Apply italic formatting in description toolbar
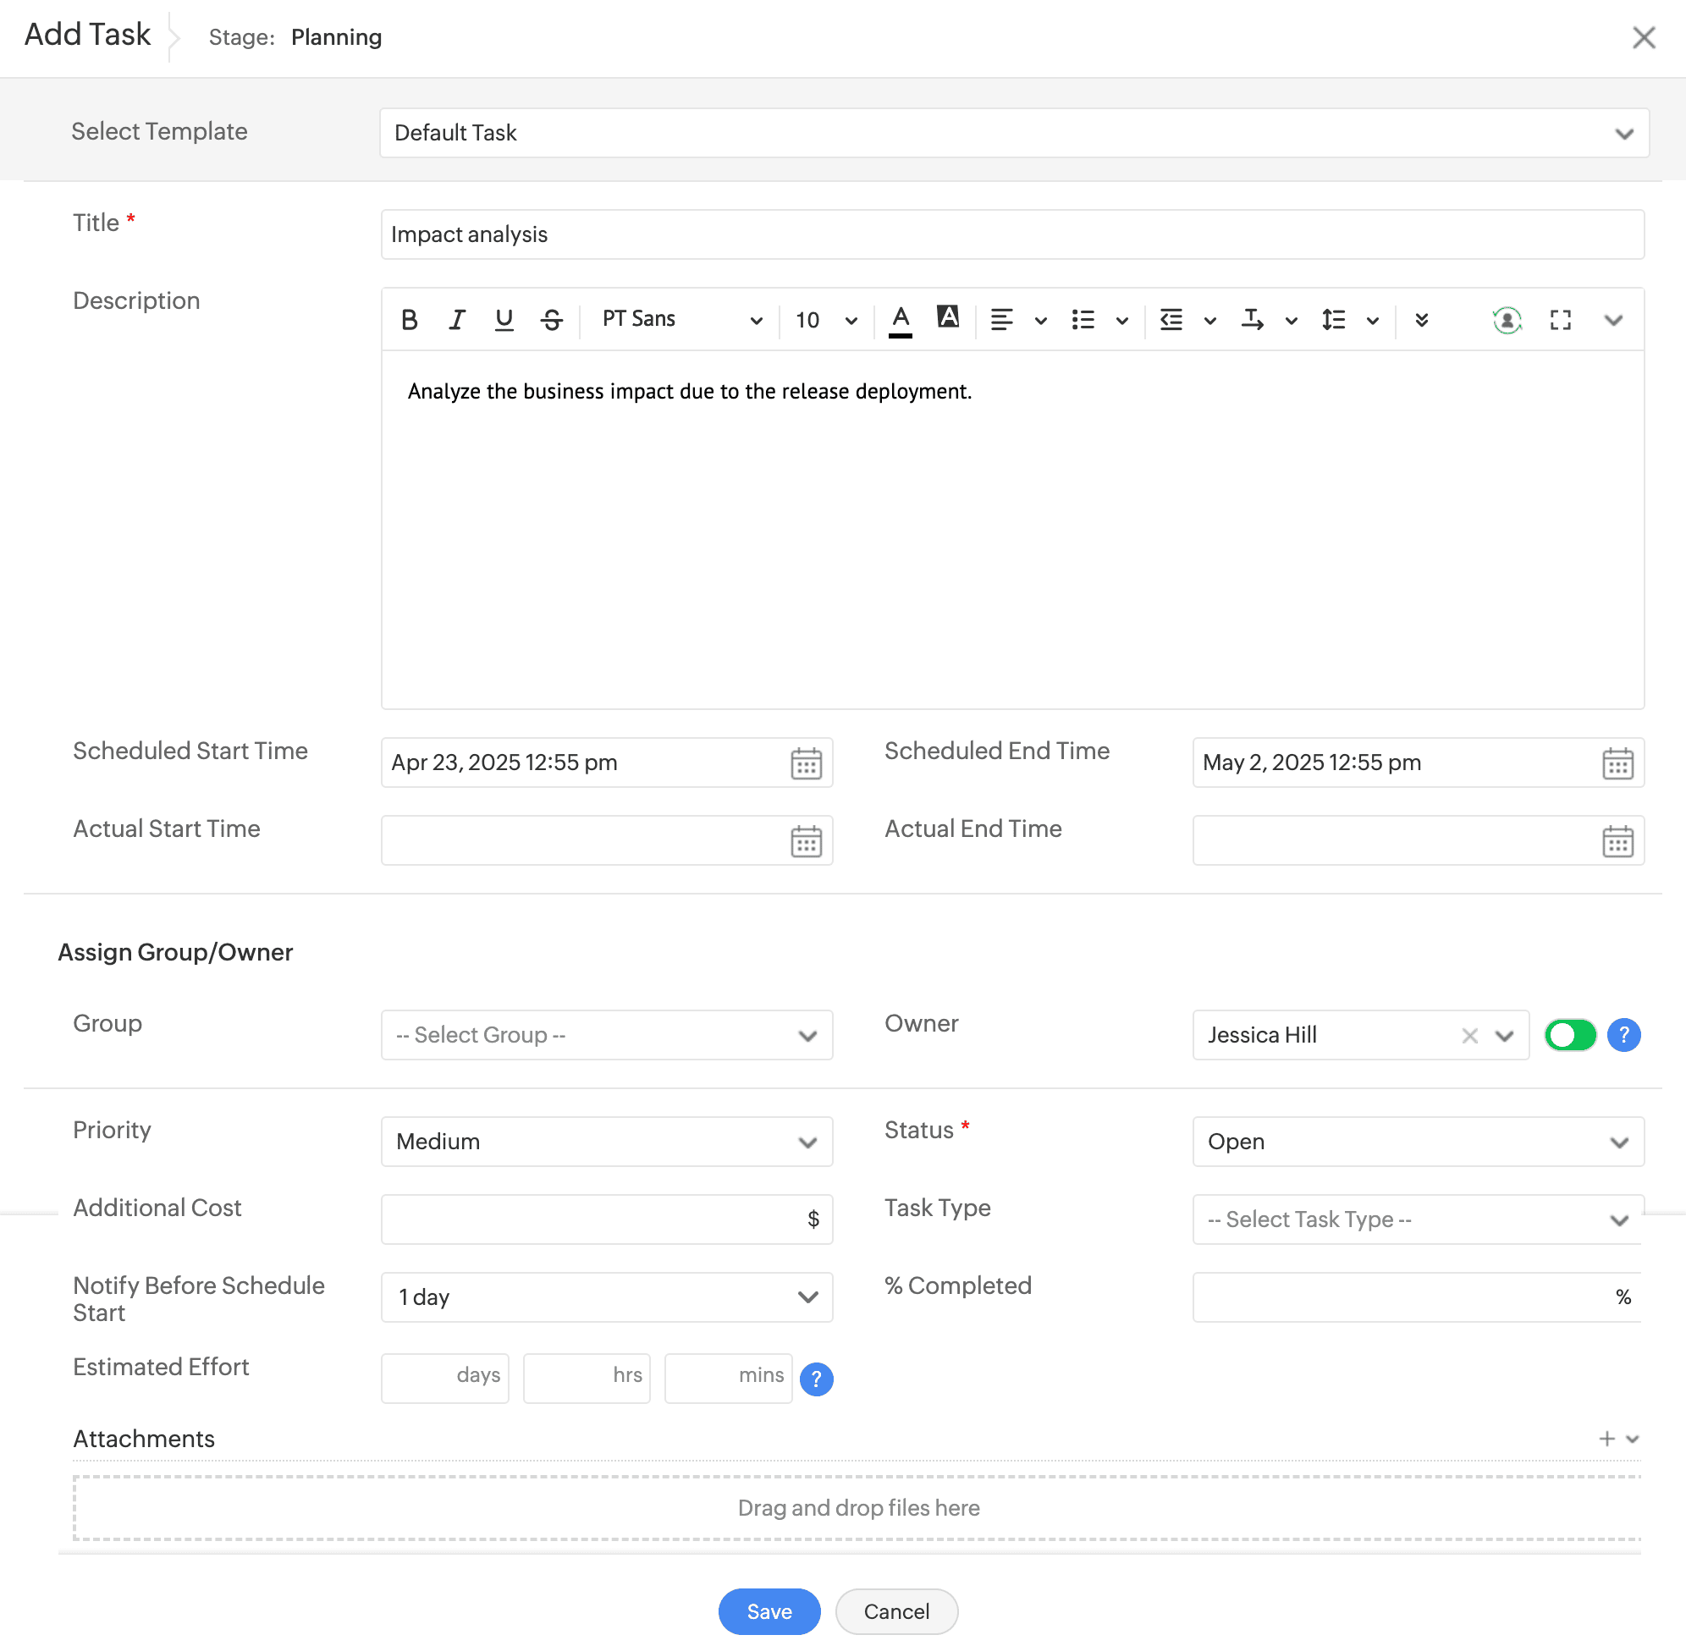Screen dimensions: 1686x1646 click(456, 320)
